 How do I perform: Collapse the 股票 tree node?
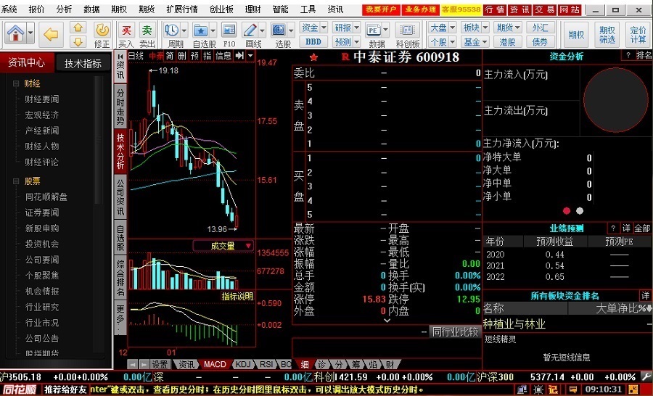coord(16,181)
